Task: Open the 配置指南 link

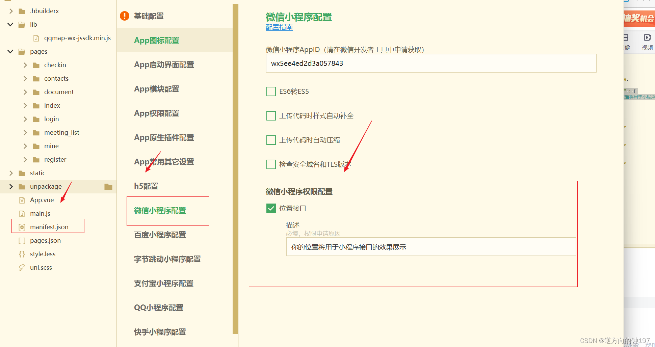Action: pos(279,27)
